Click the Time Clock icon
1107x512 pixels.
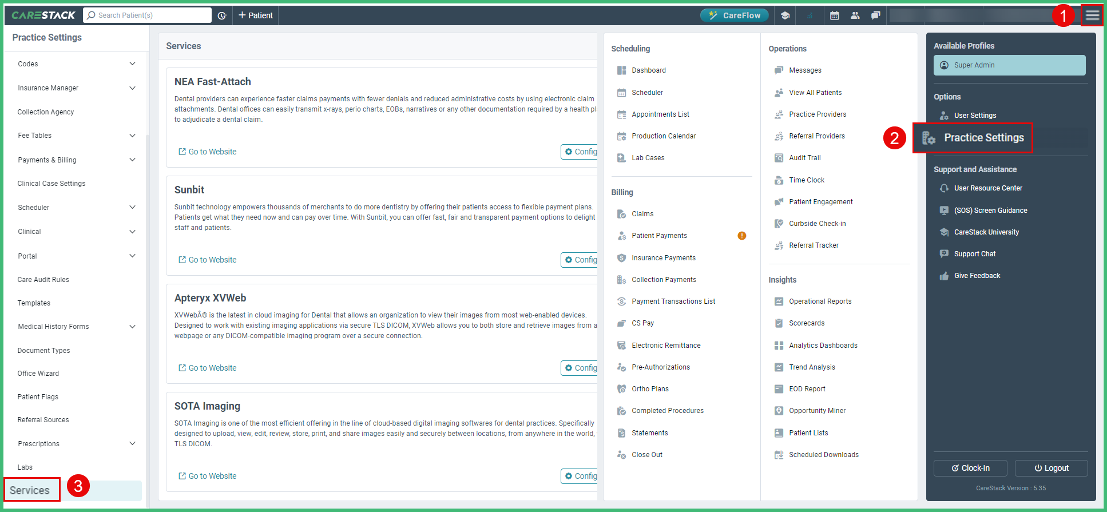pyautogui.click(x=779, y=180)
